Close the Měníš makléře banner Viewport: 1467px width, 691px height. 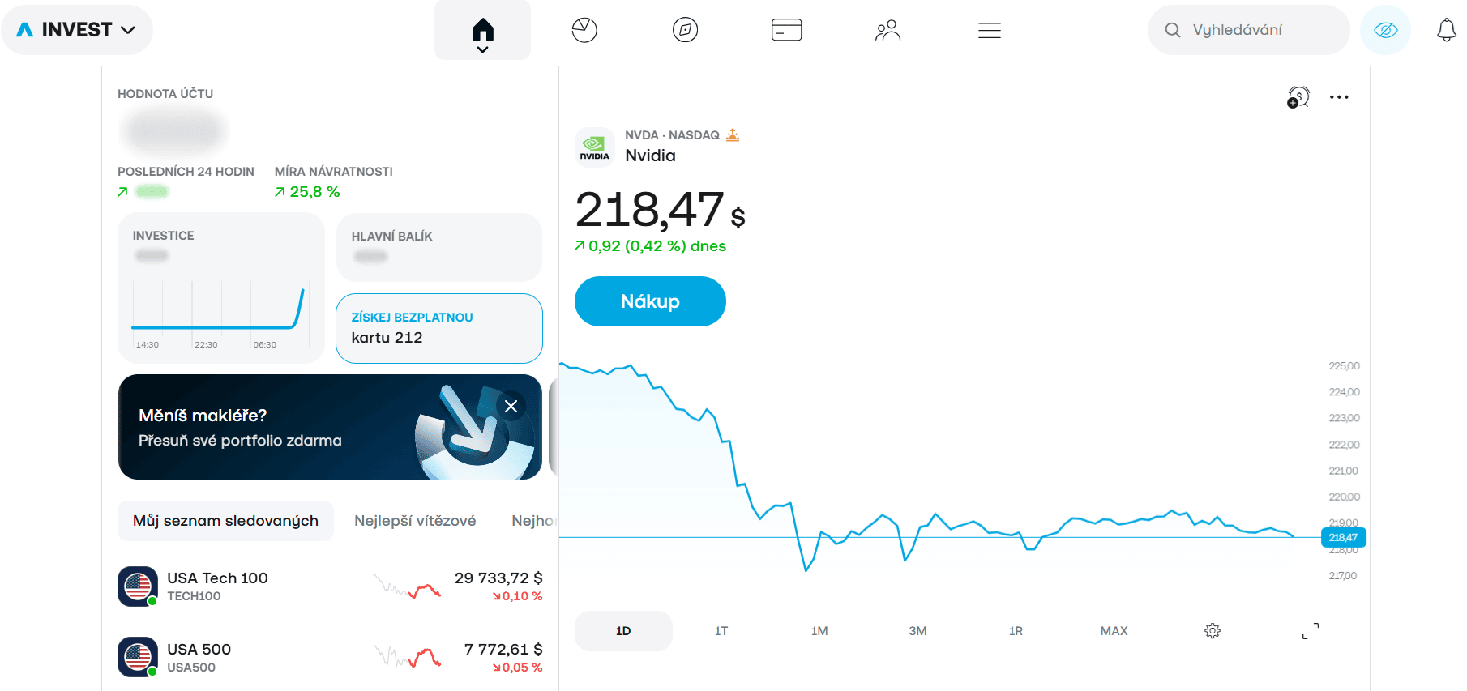[511, 406]
